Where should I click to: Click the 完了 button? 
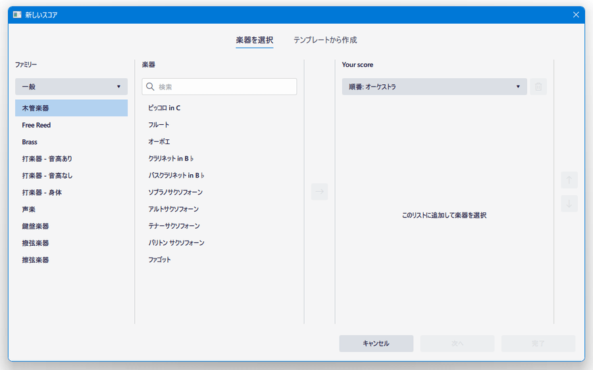[538, 344]
